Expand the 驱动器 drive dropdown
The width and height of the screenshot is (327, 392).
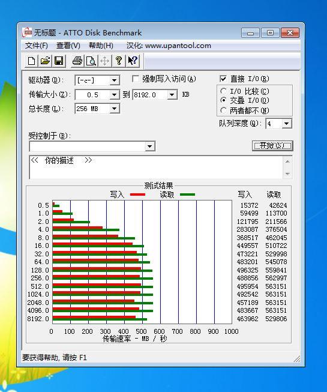[x=114, y=80]
